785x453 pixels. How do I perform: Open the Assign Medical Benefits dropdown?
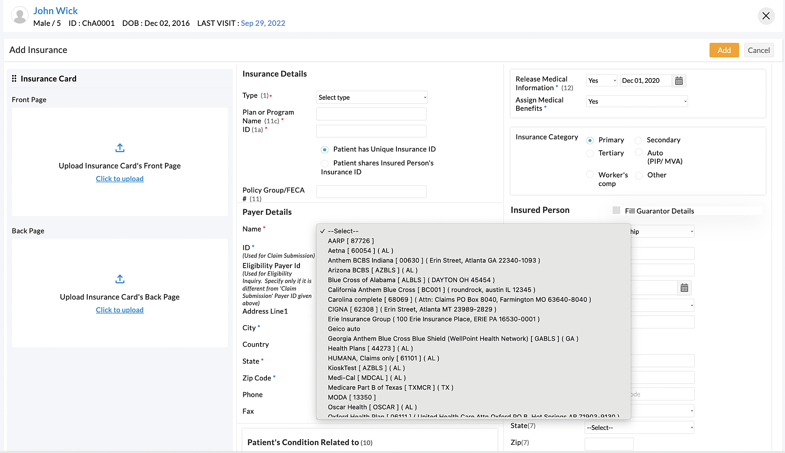click(x=637, y=101)
